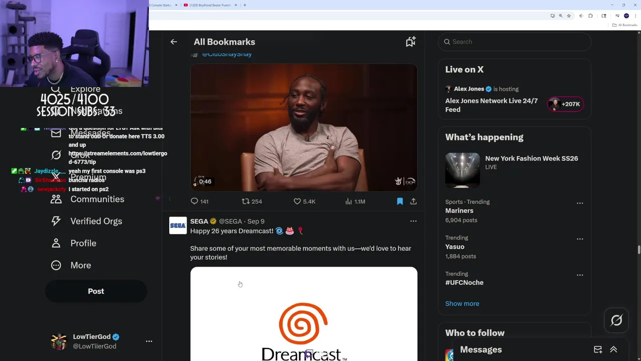Open the add bookmark folder icon

coord(411,42)
